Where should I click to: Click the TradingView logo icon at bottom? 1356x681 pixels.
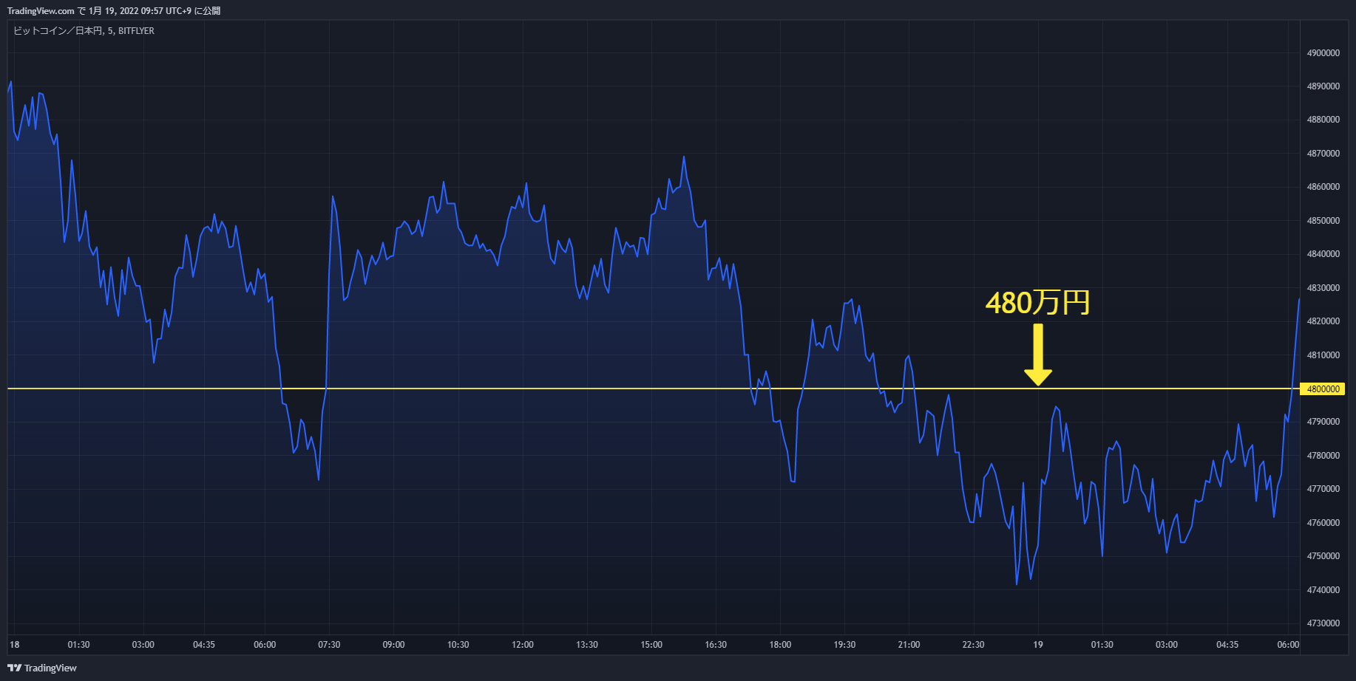point(14,668)
